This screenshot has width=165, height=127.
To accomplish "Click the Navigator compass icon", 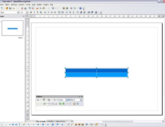I will click(x=71, y=8).
